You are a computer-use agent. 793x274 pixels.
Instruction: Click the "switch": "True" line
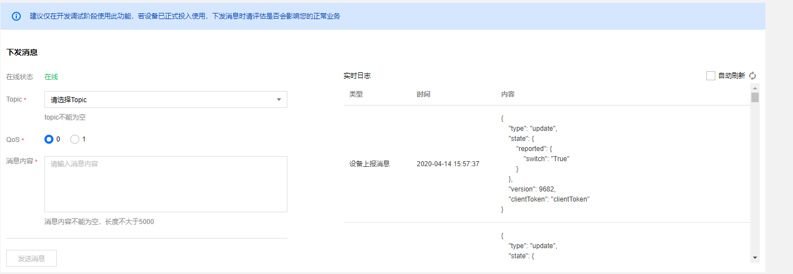pos(547,159)
